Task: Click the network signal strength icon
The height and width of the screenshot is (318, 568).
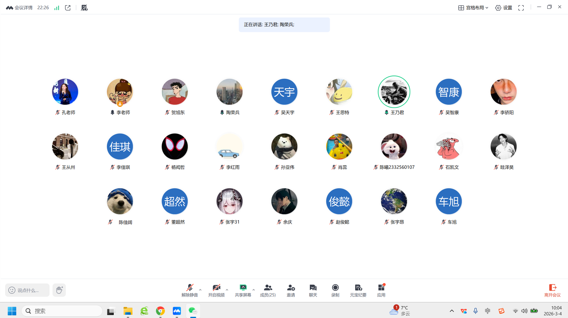Action: 57,8
